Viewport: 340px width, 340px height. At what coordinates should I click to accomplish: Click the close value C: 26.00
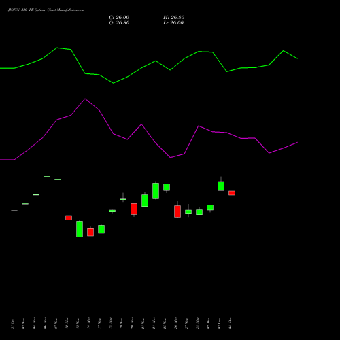tap(119, 18)
